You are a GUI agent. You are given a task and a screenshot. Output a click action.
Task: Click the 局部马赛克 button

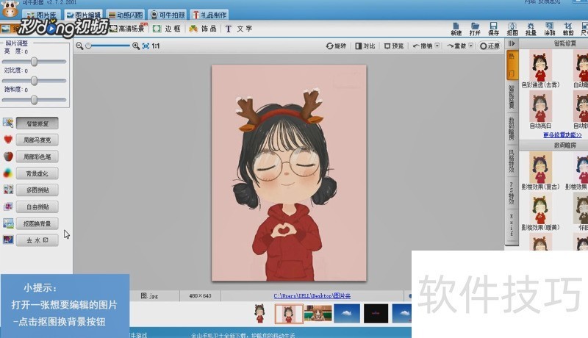tap(37, 140)
